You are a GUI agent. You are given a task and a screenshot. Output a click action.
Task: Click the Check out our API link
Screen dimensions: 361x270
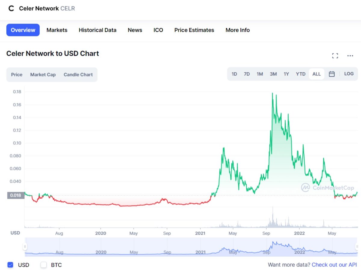click(335, 265)
